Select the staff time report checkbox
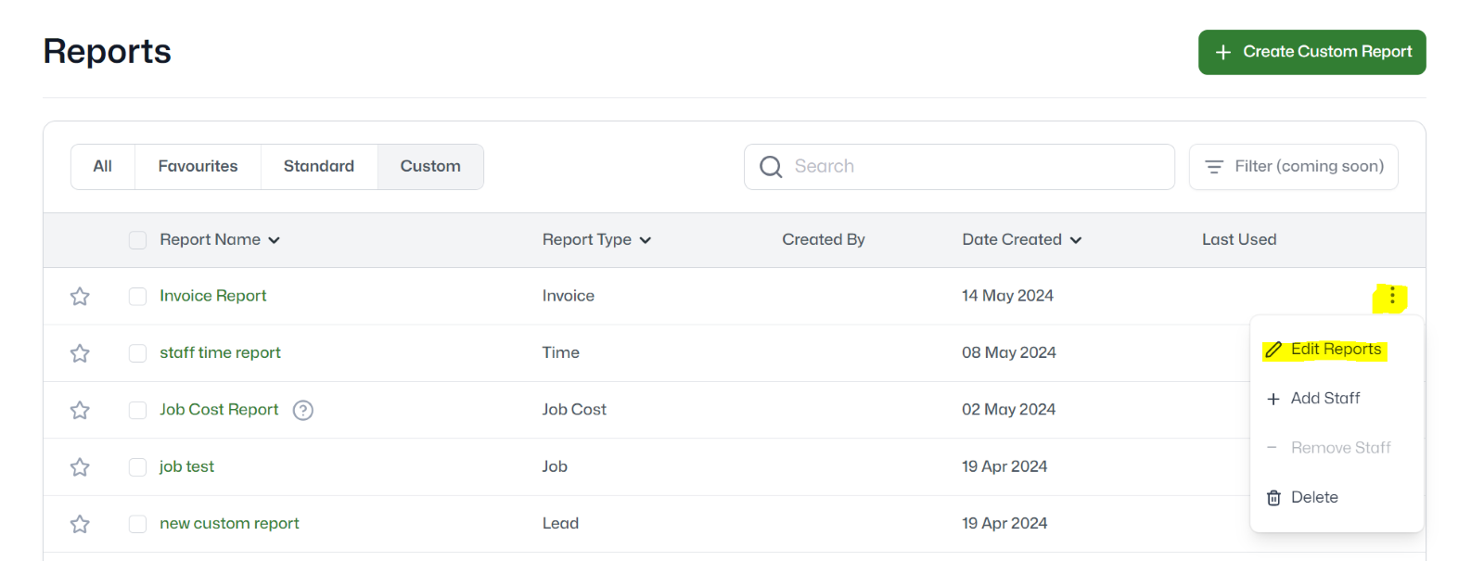1484x561 pixels. click(137, 353)
